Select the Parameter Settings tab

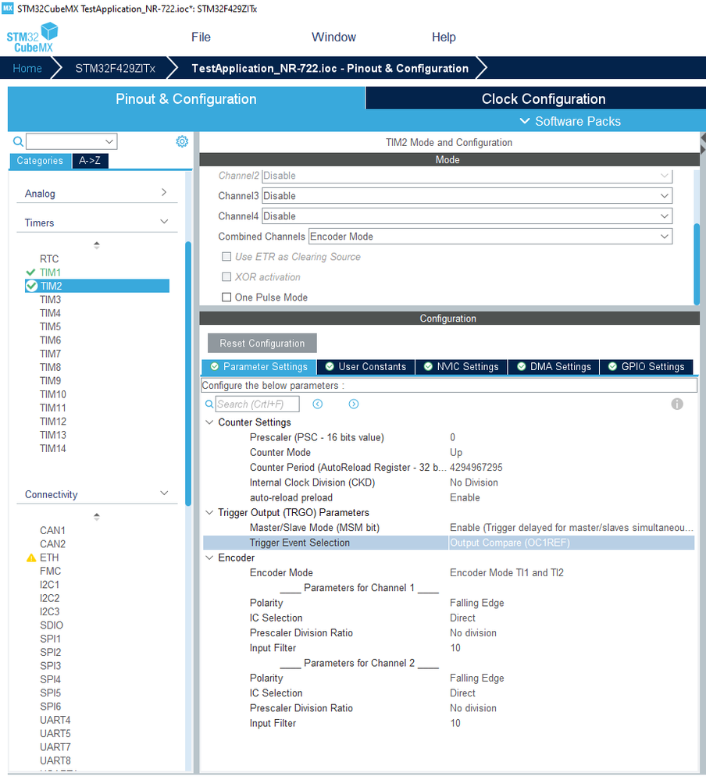click(259, 367)
